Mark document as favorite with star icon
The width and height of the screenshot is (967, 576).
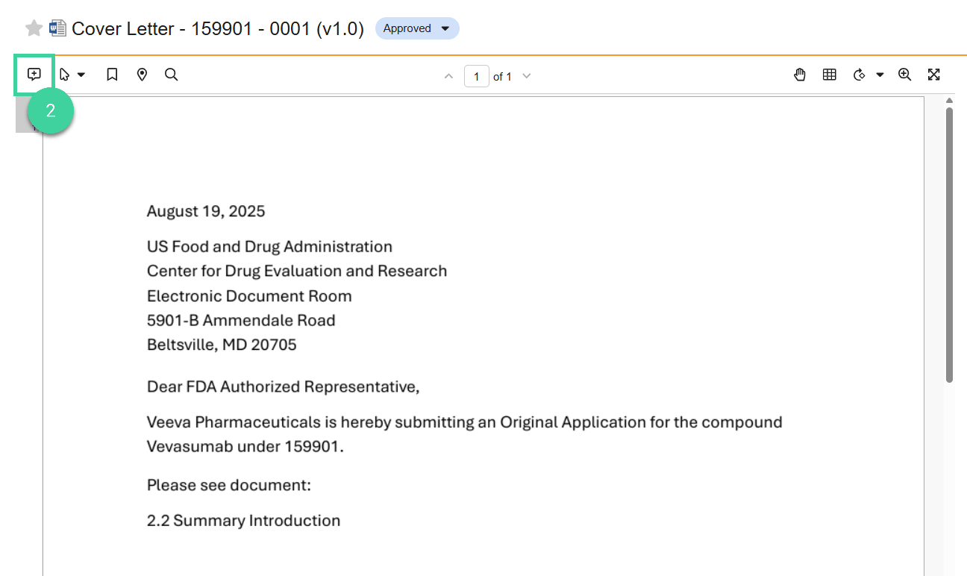pos(34,28)
